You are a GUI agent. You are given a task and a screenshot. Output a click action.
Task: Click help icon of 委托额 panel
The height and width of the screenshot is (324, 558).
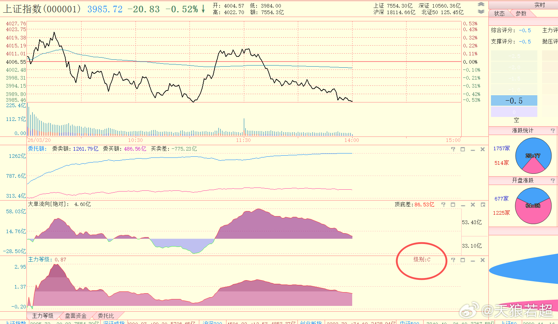[x=453, y=150]
